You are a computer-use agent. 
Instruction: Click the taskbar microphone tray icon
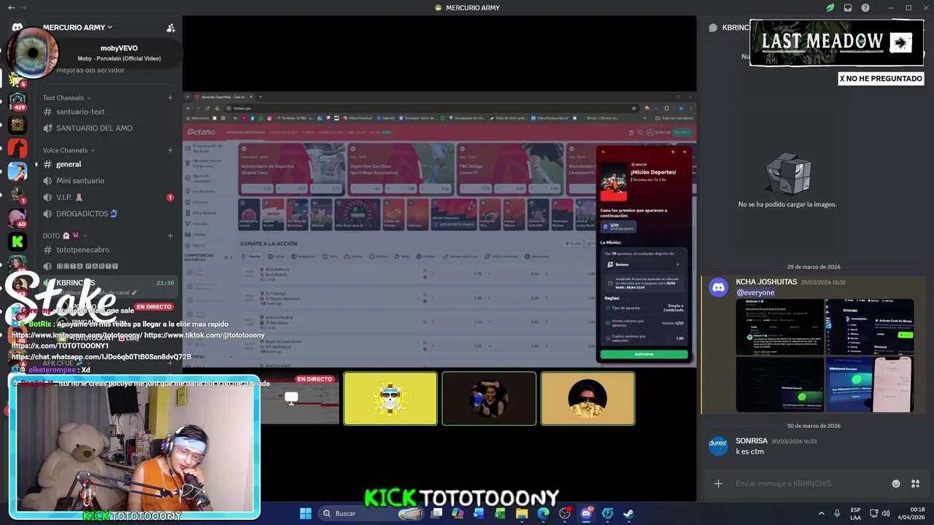point(837,513)
